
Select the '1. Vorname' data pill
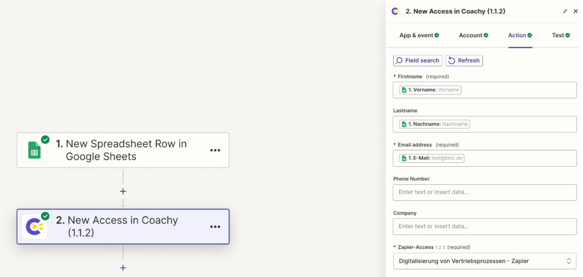[430, 90]
